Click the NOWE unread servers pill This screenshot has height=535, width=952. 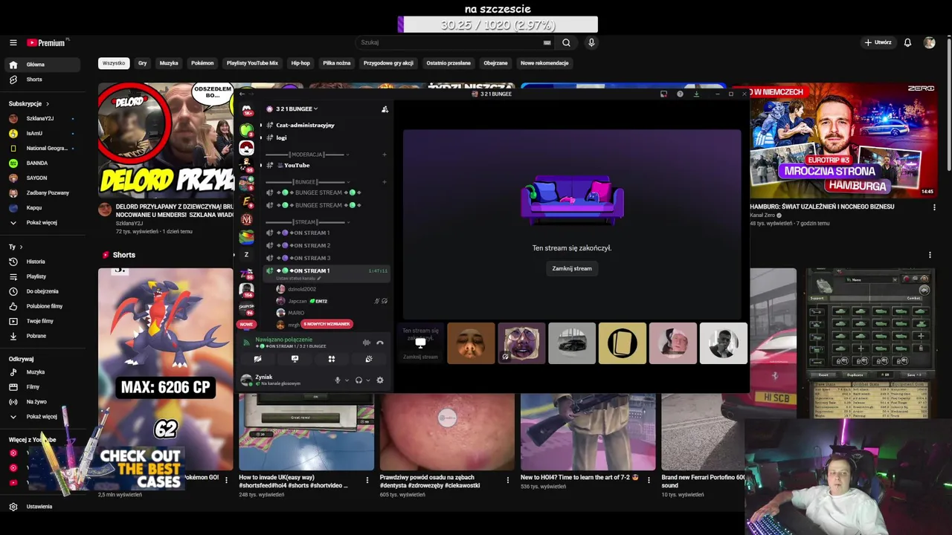[246, 324]
